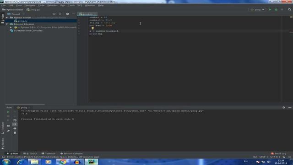Toggle the Favorites vertical tool tab
The image size is (293, 165).
pos(3,144)
